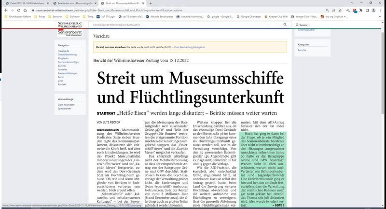Click the Seitenlogbücher link

[306, 30]
